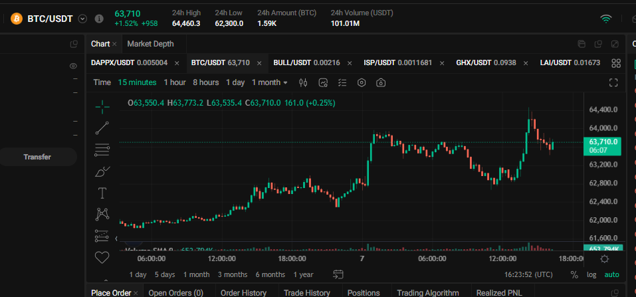Take a chart snapshot with camera icon

point(380,83)
